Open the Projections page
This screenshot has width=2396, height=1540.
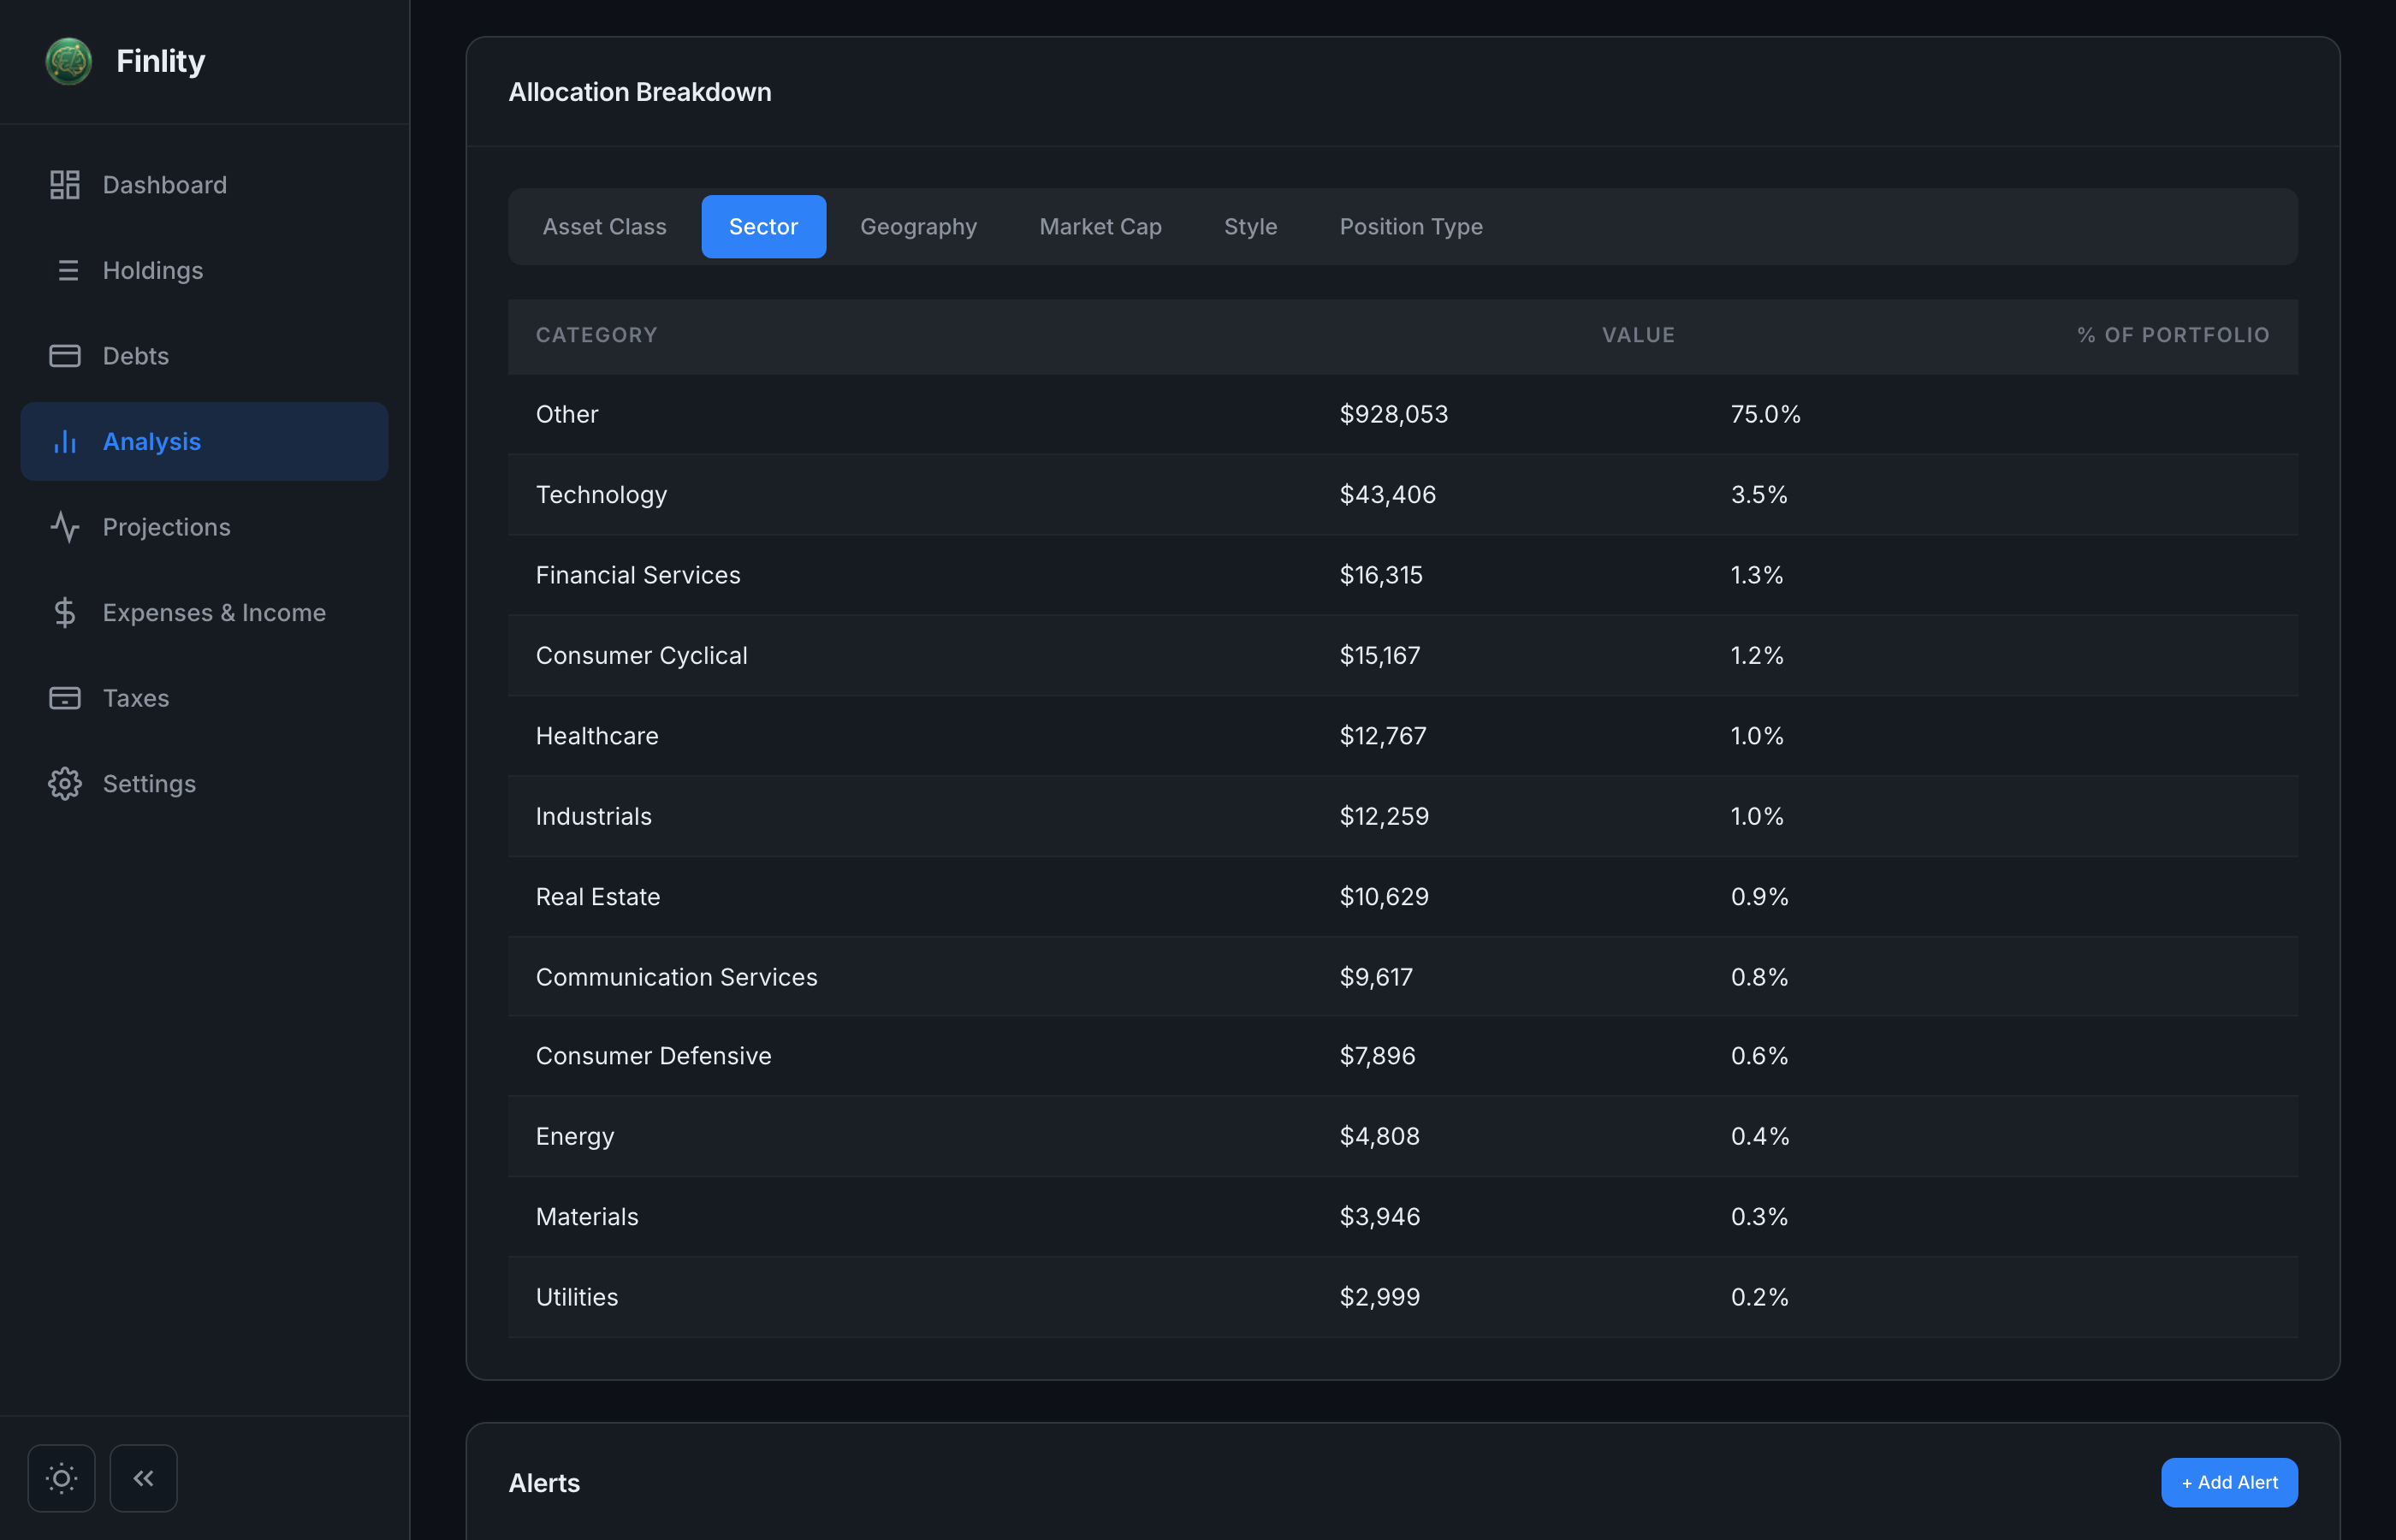204,527
